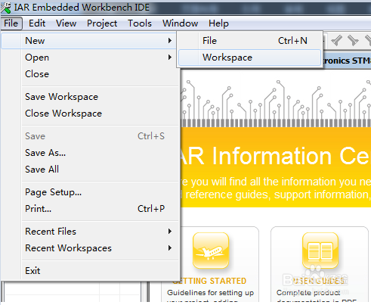Choose Exit to quit IAR
Viewport: 371px width, 305px height.
tap(90, 271)
